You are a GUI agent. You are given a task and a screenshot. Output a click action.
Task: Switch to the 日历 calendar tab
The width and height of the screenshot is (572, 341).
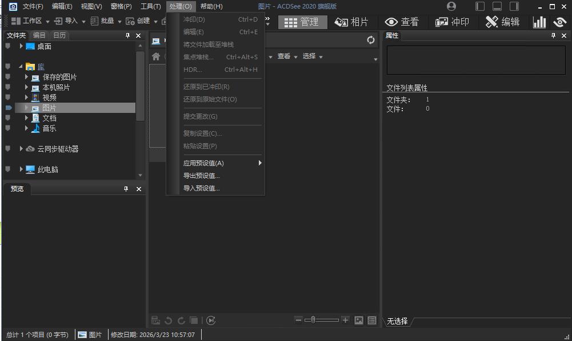59,35
